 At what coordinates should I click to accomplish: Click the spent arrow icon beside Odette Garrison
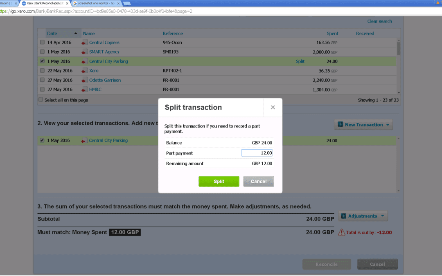tap(84, 80)
